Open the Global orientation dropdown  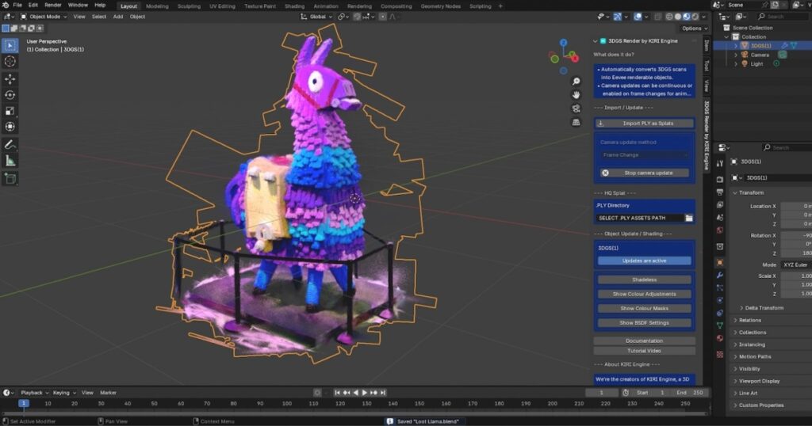[316, 17]
